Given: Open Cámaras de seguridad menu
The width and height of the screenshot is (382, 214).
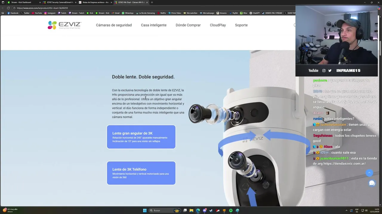Looking at the screenshot, I should click(x=114, y=25).
